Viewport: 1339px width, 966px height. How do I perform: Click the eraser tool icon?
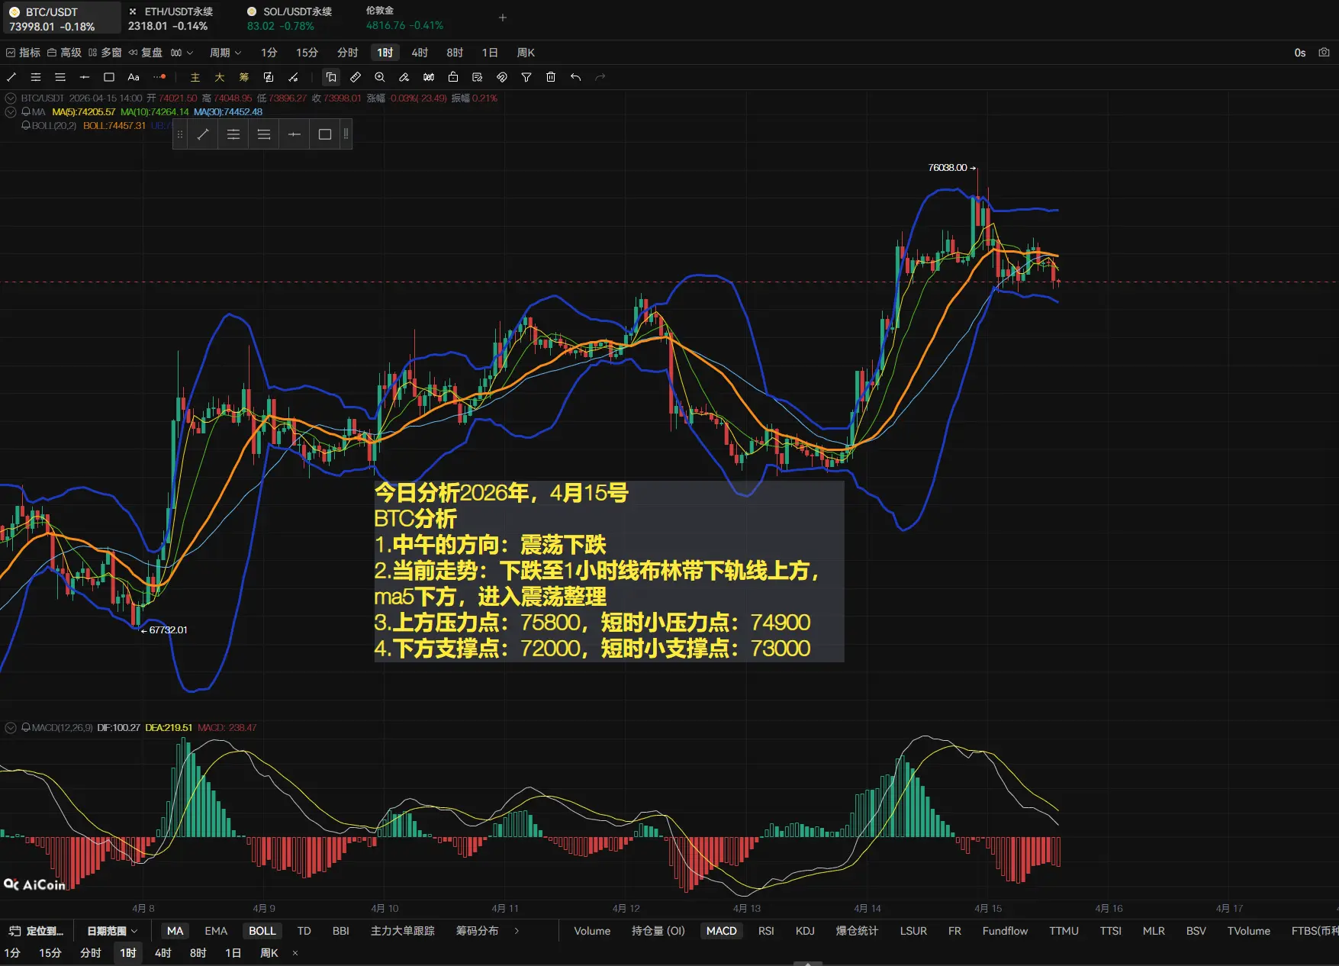tap(404, 77)
